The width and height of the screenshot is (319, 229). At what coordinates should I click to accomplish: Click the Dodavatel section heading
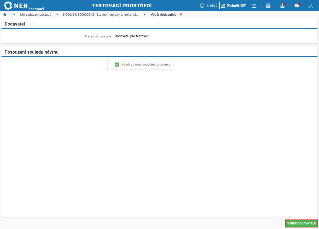[x=15, y=24]
